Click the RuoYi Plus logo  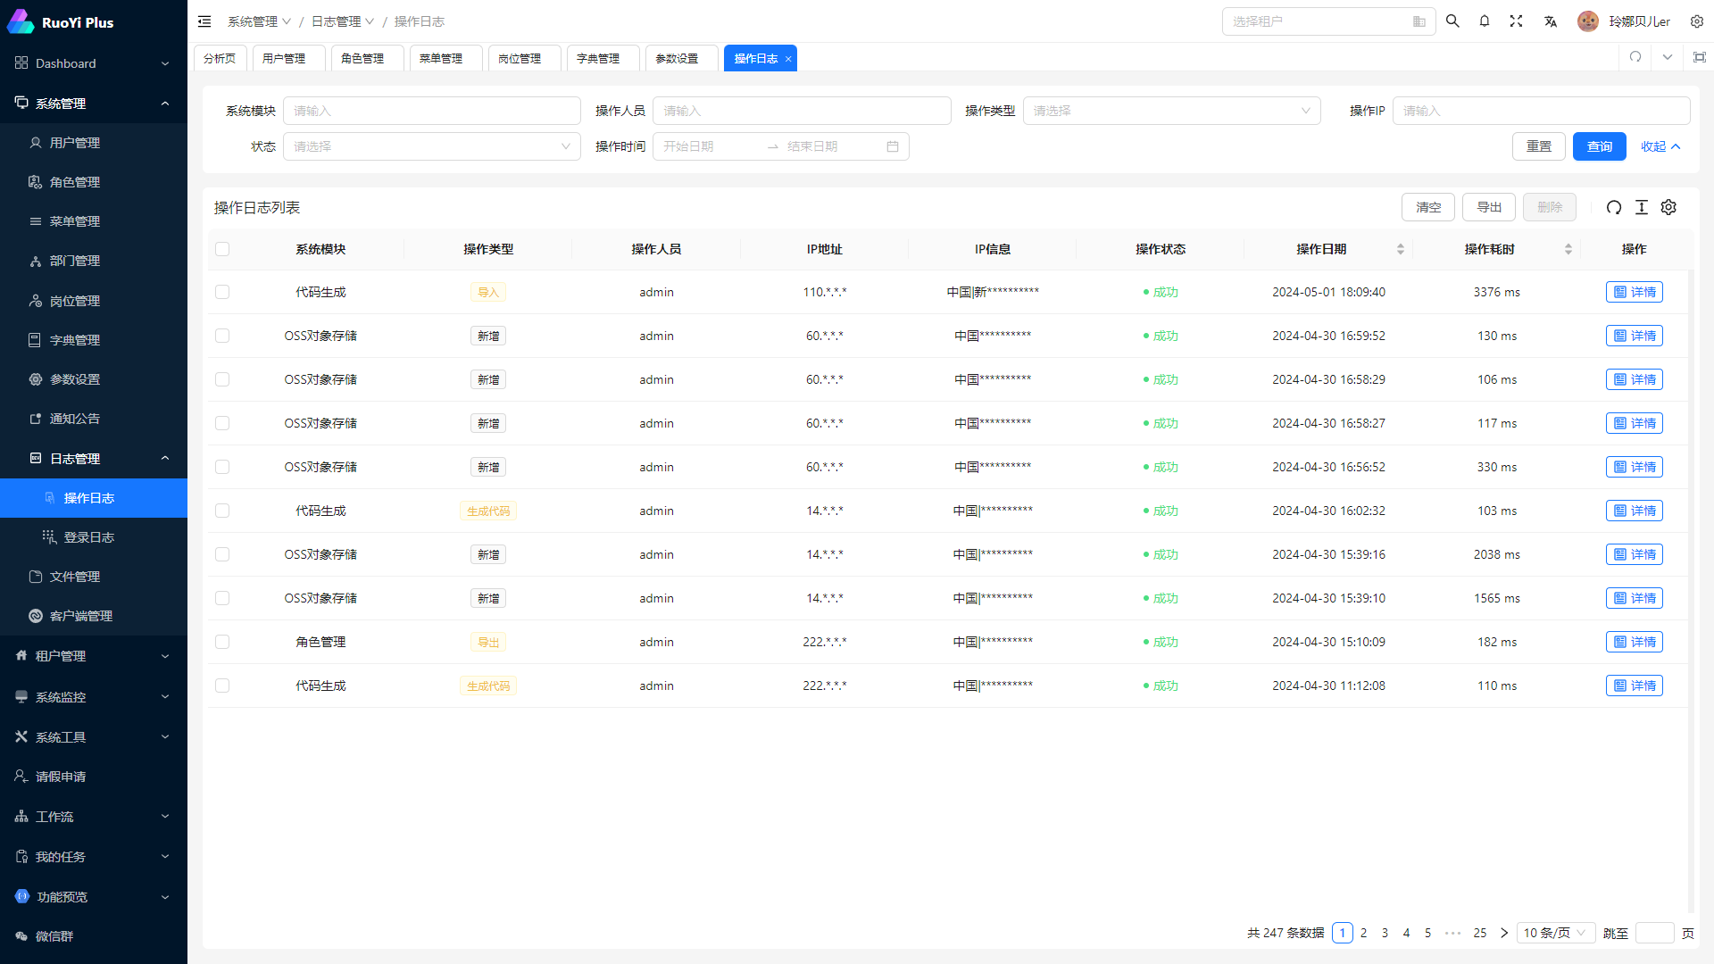61,22
